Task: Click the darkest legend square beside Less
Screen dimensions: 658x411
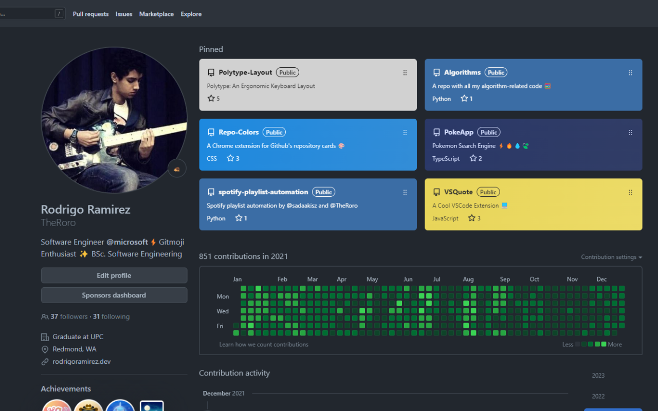Action: pos(578,344)
